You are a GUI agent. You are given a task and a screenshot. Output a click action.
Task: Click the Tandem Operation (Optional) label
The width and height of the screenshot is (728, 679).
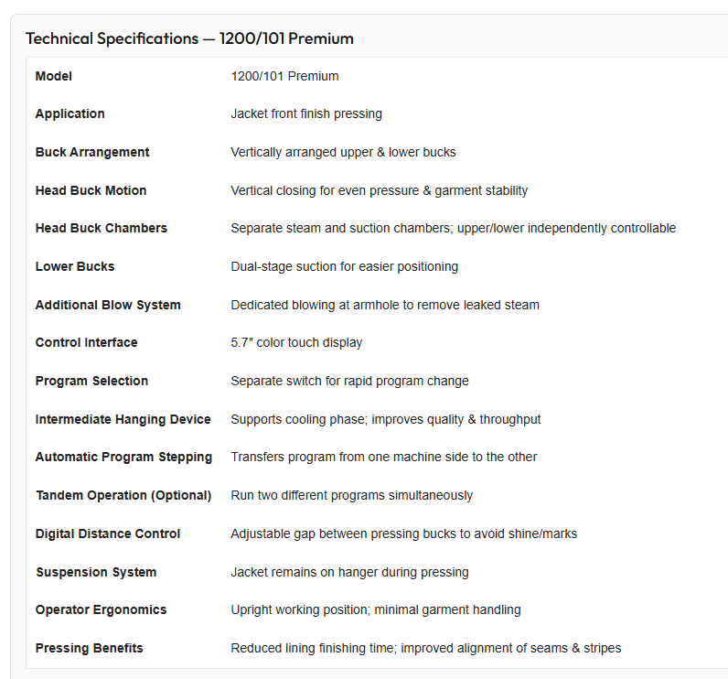123,496
